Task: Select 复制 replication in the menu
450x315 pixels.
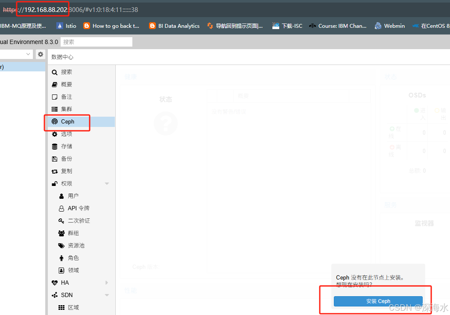Action: tap(82, 171)
